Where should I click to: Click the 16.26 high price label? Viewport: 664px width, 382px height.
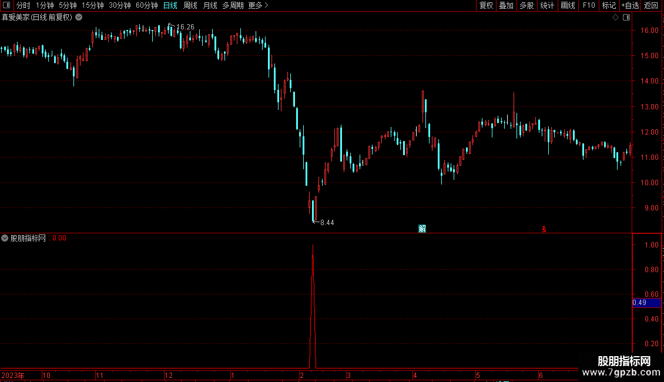tap(185, 27)
